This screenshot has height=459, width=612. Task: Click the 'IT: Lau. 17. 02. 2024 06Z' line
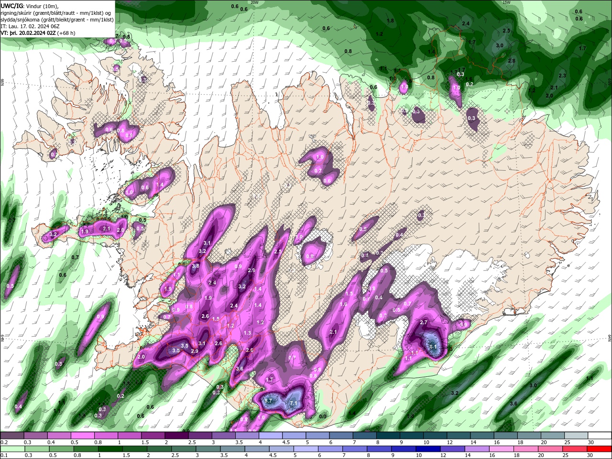click(x=31, y=26)
